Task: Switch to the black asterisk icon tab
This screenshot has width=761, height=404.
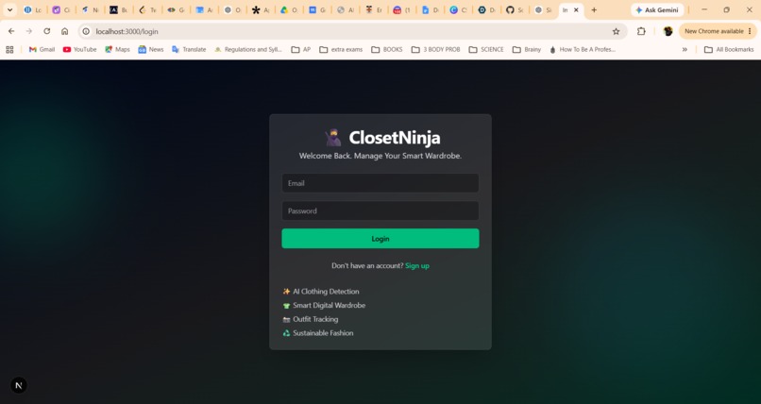Action: coord(261,9)
